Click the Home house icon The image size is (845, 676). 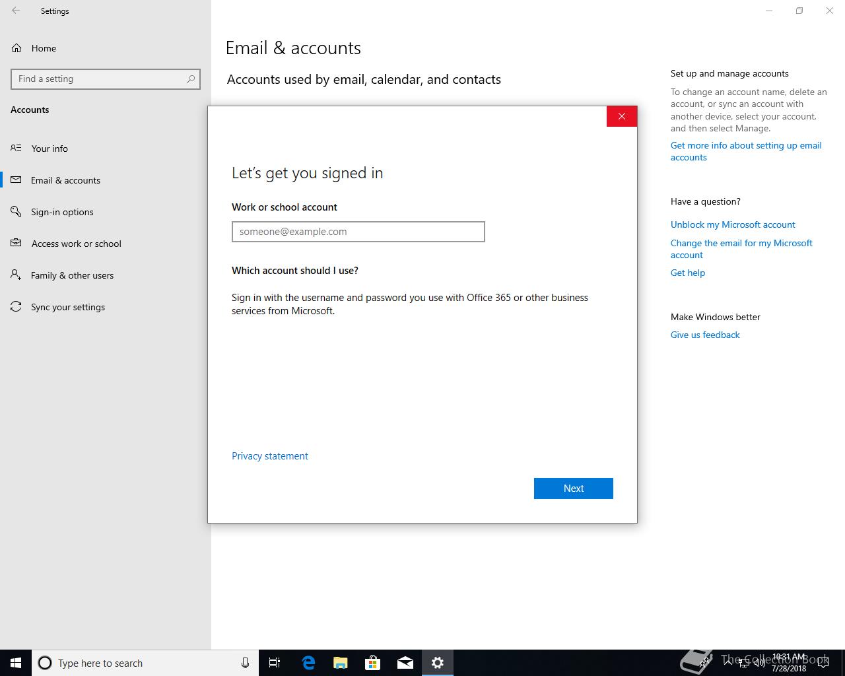pos(17,48)
